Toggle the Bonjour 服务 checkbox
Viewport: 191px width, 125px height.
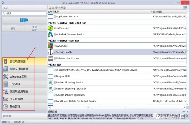(x=55, y=76)
